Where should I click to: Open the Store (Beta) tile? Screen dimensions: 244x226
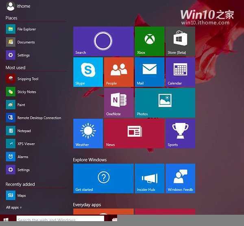click(x=180, y=41)
